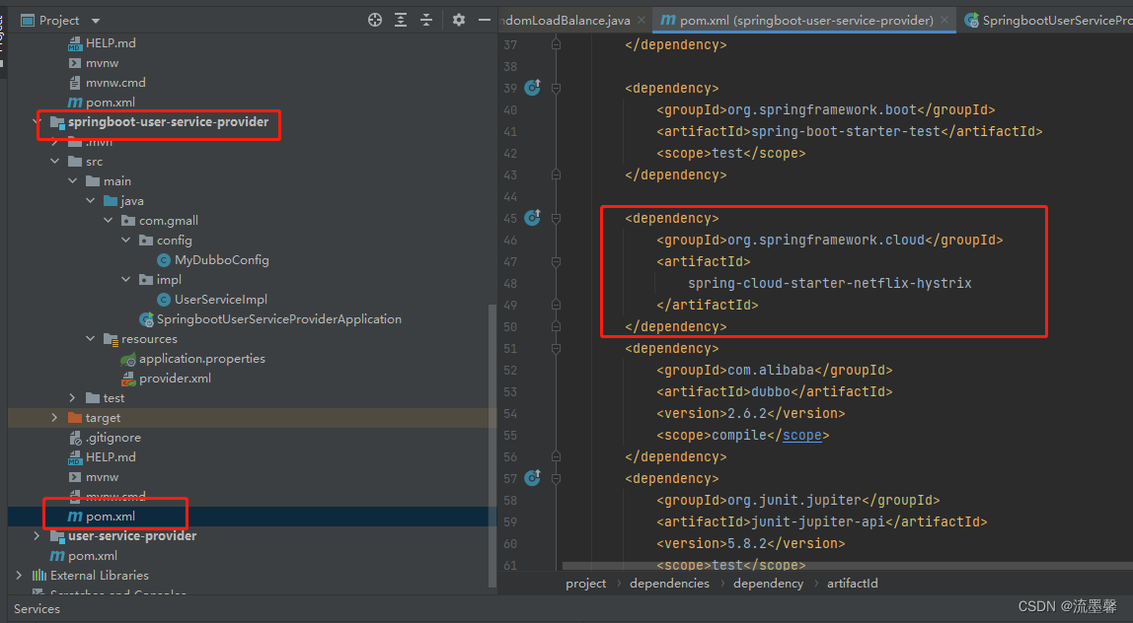
Task: Click UserServiceImpl class icon
Action: (x=164, y=299)
